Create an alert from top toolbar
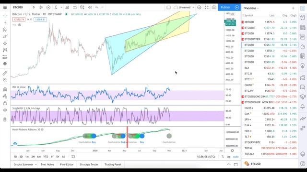 [82, 8]
